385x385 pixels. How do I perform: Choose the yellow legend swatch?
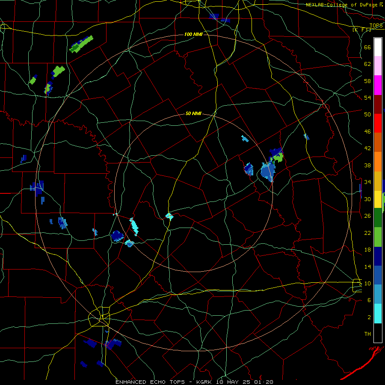(x=378, y=199)
